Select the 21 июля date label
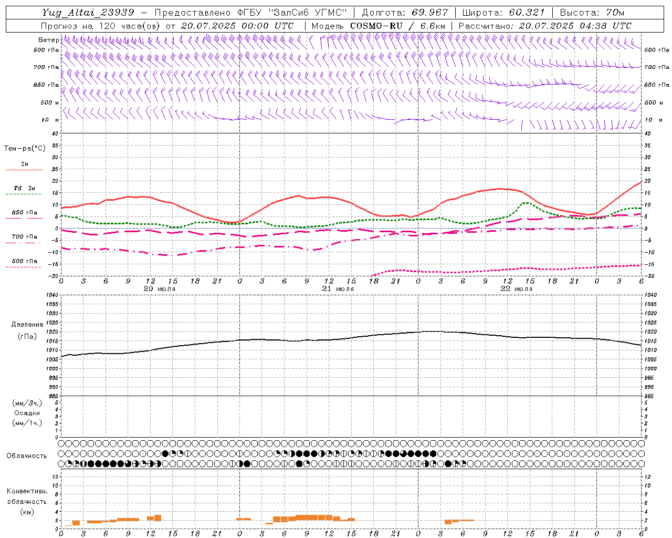This screenshot has height=538, width=672. tap(338, 289)
